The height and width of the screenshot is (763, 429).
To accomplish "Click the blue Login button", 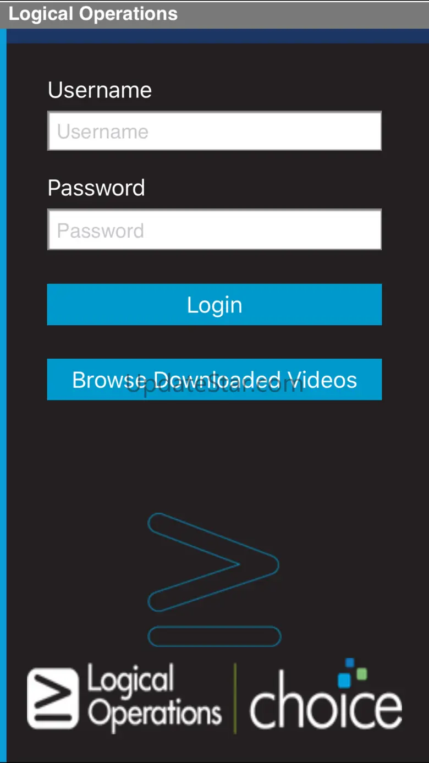I will 215,304.
